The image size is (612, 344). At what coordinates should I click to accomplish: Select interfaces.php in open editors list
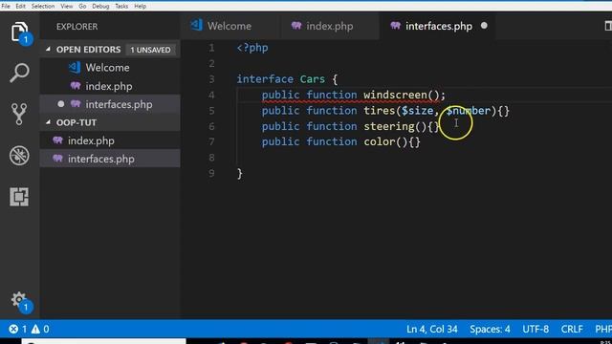110,104
